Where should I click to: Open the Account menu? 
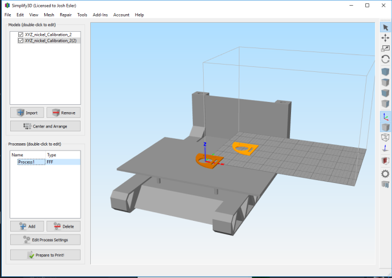tap(121, 15)
